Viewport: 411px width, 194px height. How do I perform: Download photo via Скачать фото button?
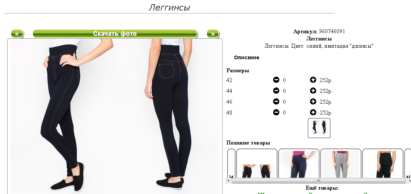click(x=115, y=34)
